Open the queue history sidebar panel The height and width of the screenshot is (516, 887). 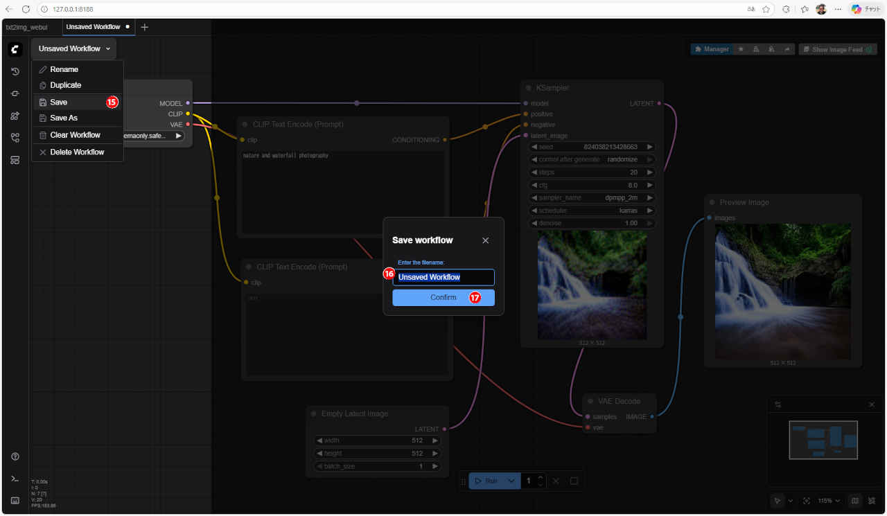tap(15, 71)
